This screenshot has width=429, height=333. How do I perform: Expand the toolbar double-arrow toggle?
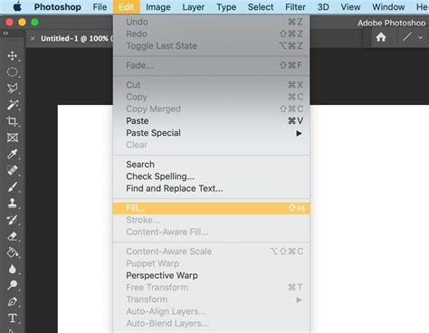point(5,33)
